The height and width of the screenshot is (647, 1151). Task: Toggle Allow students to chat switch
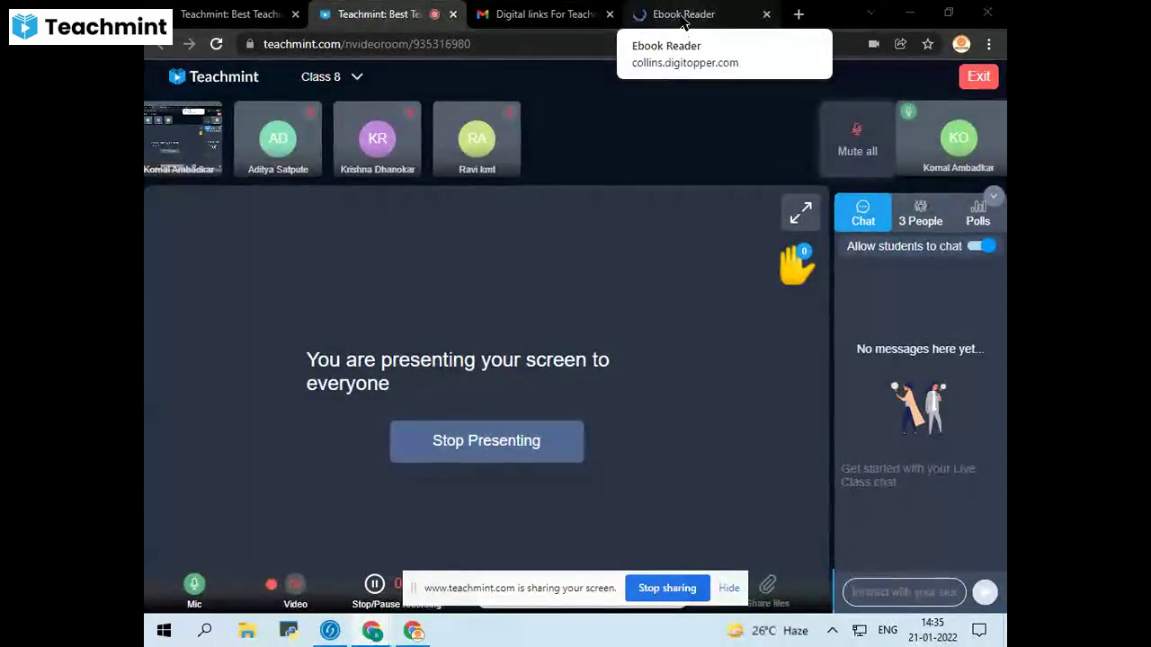tap(981, 245)
